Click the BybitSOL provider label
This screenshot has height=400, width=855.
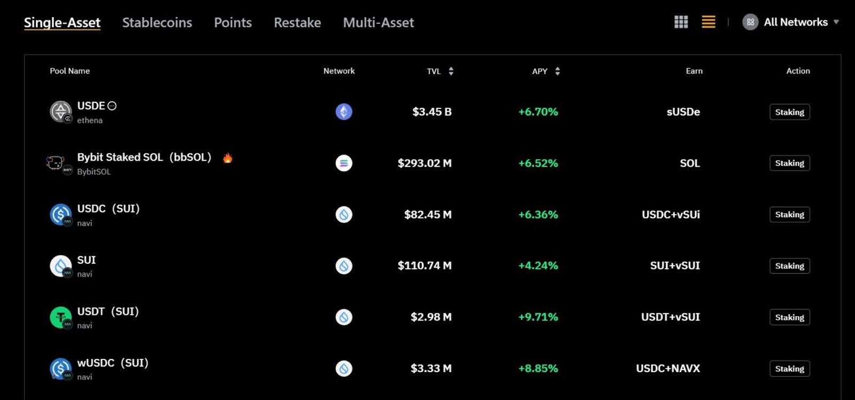pyautogui.click(x=94, y=171)
